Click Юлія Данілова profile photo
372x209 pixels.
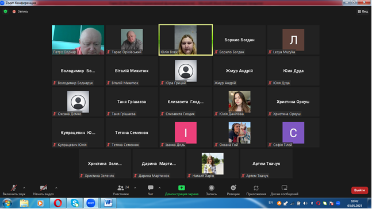(x=239, y=102)
